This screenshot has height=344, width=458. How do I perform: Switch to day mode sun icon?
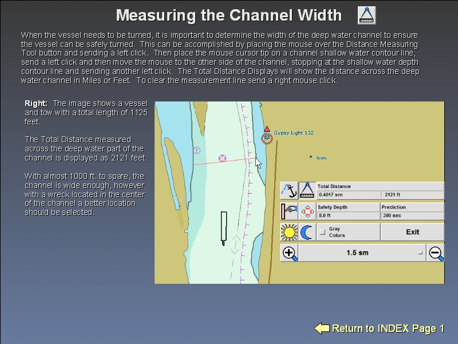tap(289, 232)
